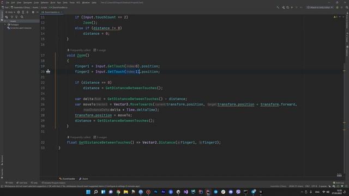This screenshot has width=349, height=196.
Task: Click '4 spaces' indent setting in status bar
Action: [x=322, y=186]
